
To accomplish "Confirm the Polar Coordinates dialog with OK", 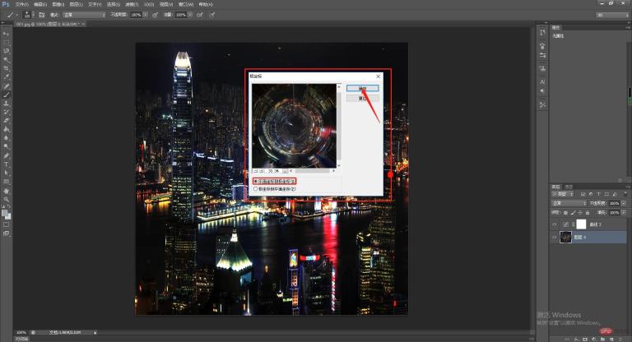I will pyautogui.click(x=363, y=88).
